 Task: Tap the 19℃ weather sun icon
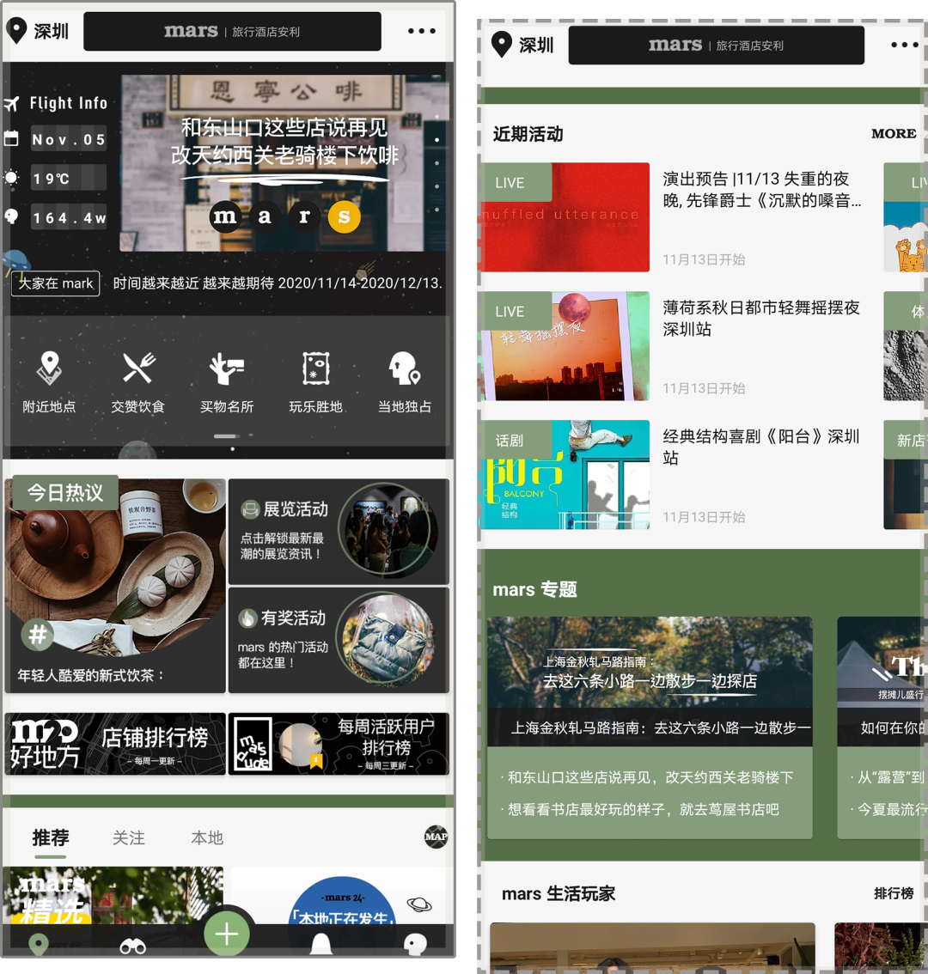[11, 178]
